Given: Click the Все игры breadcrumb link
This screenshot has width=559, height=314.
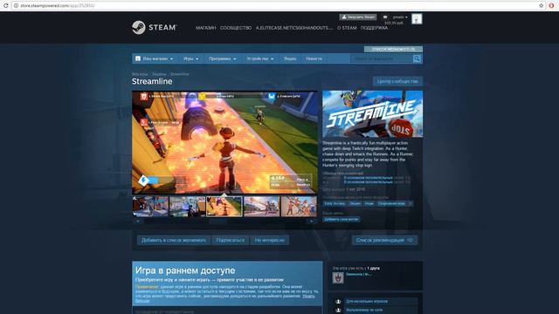Looking at the screenshot, I should point(140,74).
